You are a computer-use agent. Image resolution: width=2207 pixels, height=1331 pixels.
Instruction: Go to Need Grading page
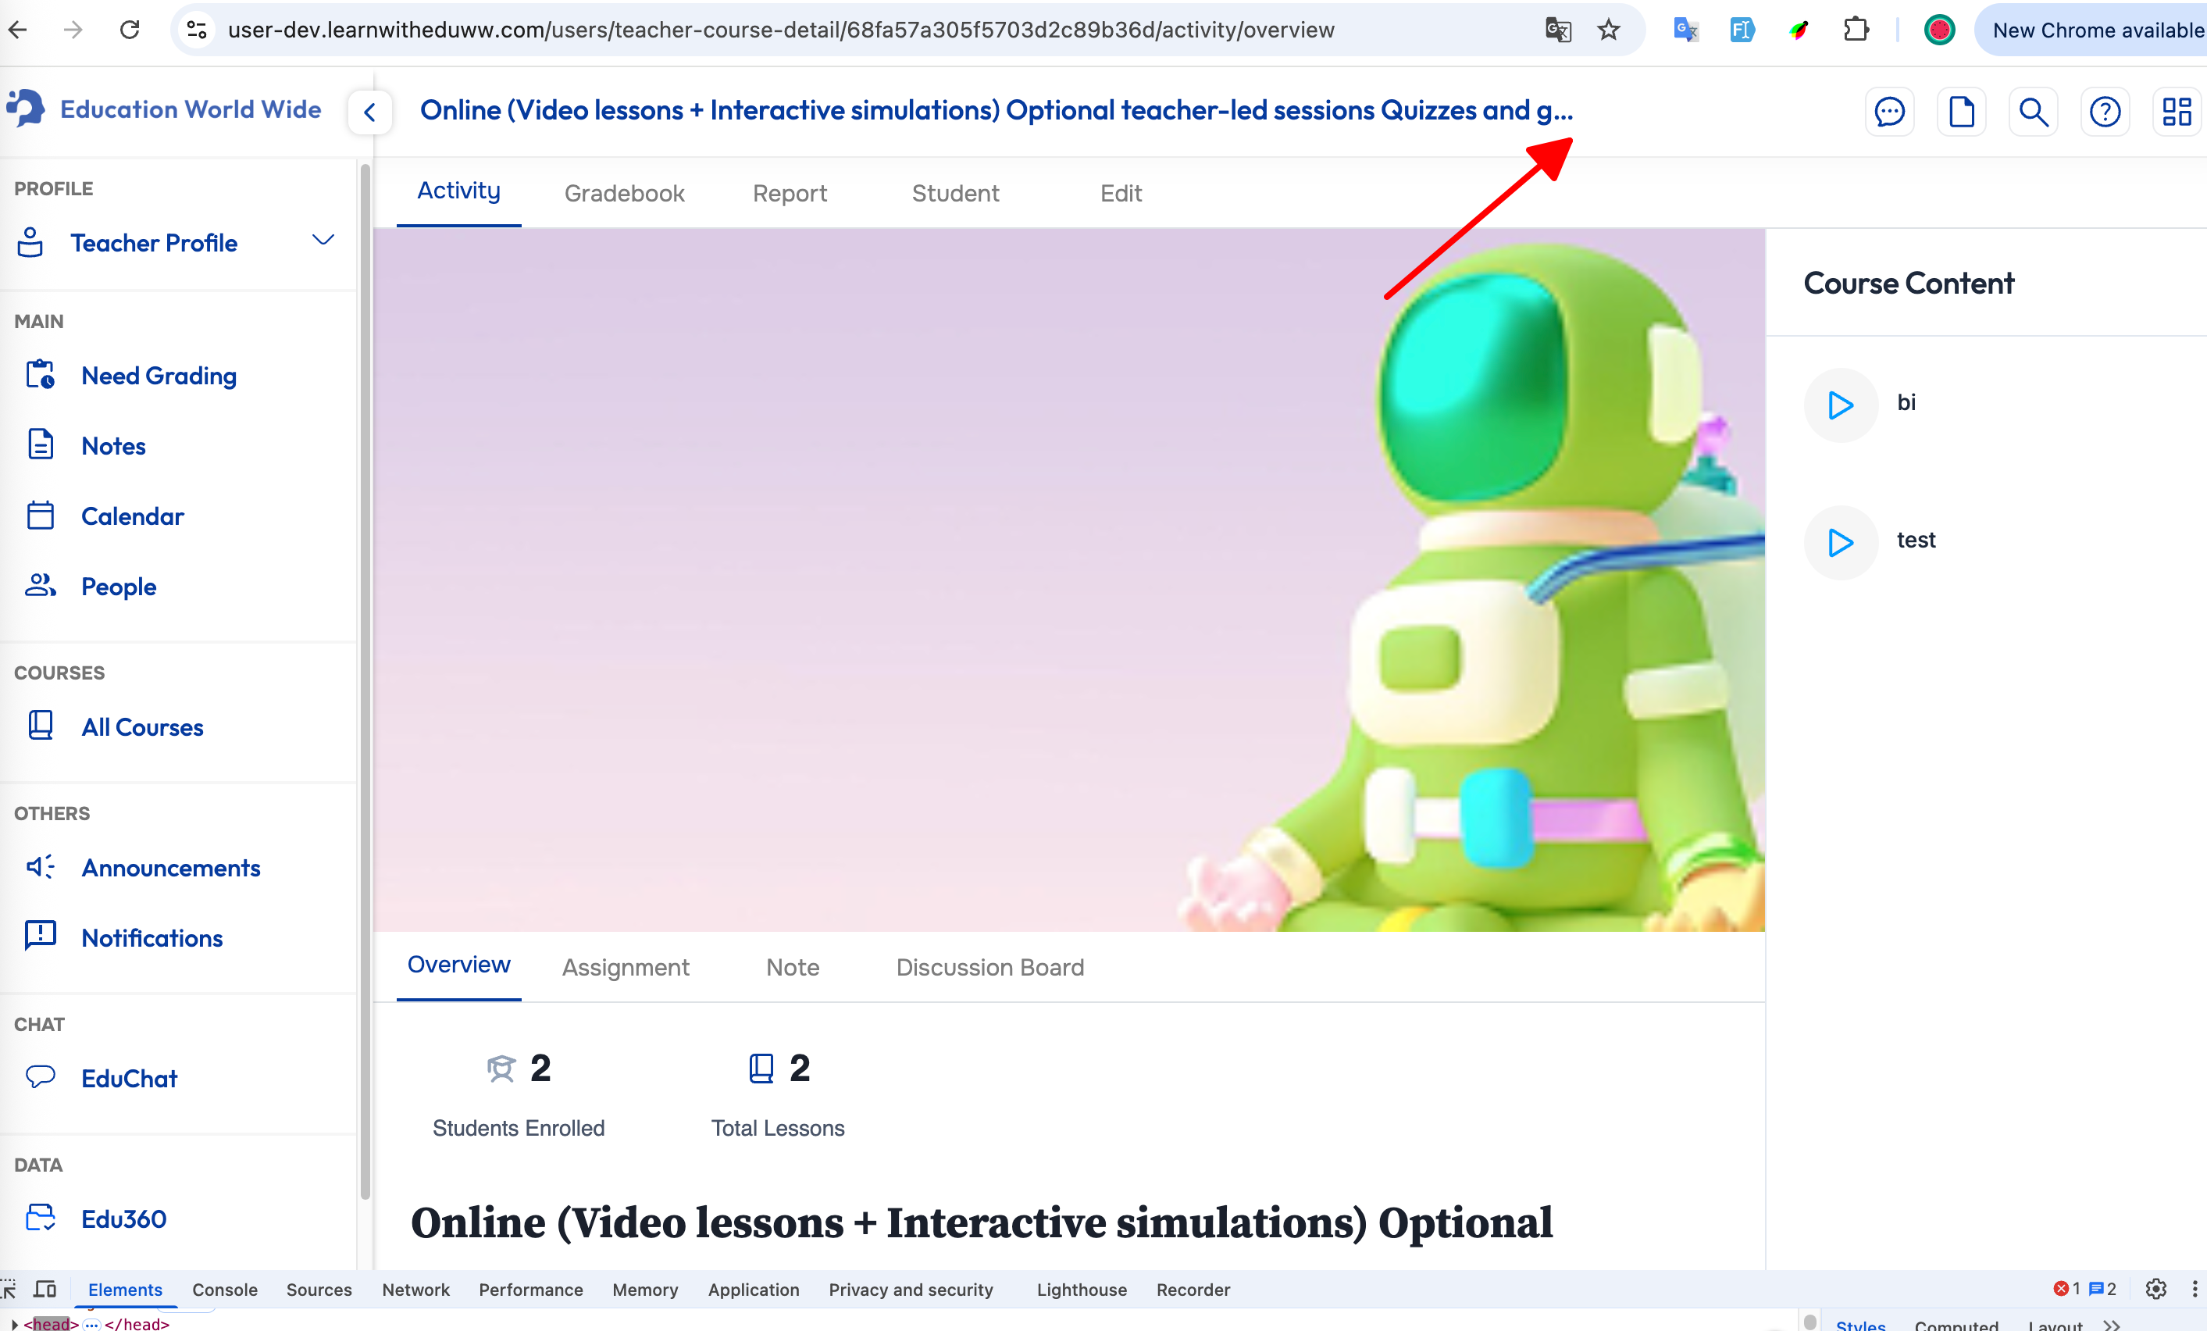pyautogui.click(x=159, y=376)
